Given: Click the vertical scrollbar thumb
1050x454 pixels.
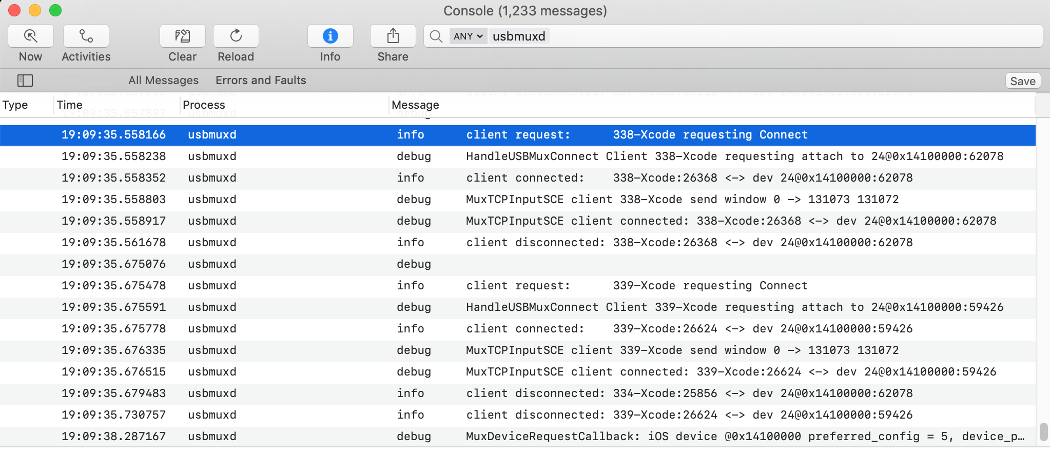Looking at the screenshot, I should pyautogui.click(x=1043, y=432).
